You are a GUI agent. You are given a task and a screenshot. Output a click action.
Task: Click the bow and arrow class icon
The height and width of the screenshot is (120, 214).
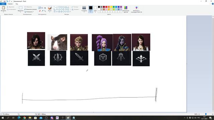[x=141, y=59]
